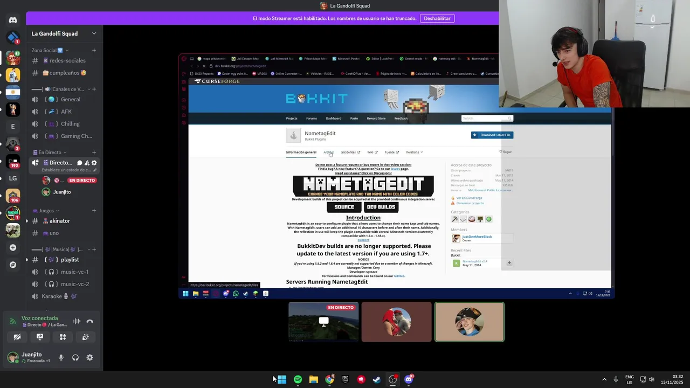Join General voice channel
The width and height of the screenshot is (690, 388).
pyautogui.click(x=64, y=99)
